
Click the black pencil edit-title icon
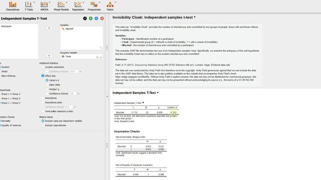pyautogui.click(x=85, y=18)
